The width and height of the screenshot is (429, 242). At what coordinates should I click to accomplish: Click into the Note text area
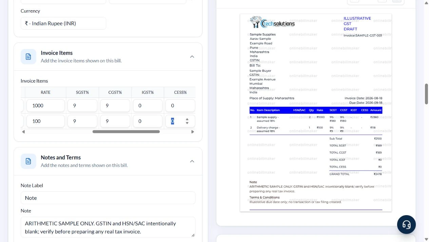108,227
